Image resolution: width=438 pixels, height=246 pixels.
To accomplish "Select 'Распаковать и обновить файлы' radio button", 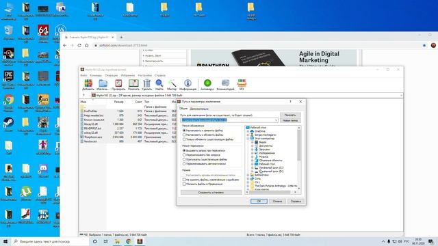I will pos(184,135).
